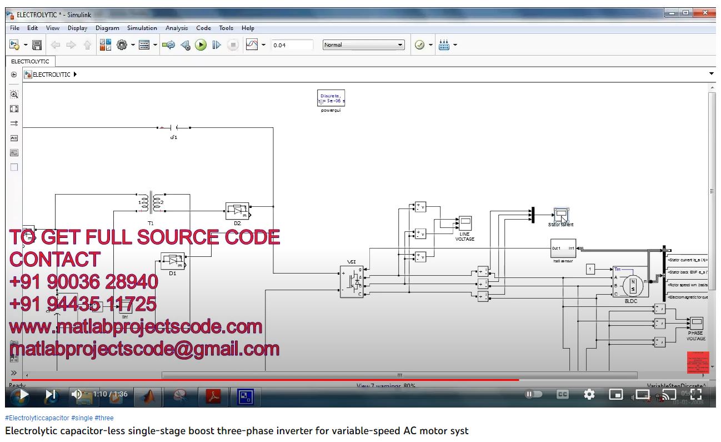This screenshot has height=442, width=721.
Task: Select the ELECTROLYTIC model tab
Action: (x=30, y=61)
